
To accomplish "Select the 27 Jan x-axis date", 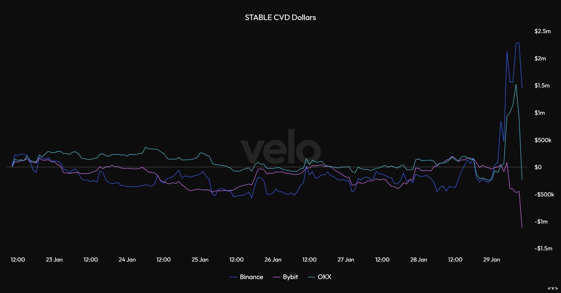I will click(346, 259).
